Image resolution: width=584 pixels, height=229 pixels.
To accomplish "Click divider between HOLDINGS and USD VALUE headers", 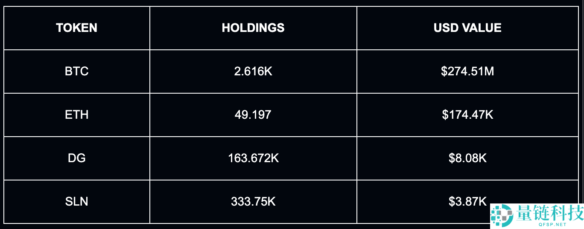I will [x=357, y=28].
